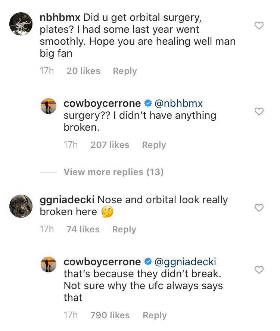Like cowboycerrone's reply about the ufc
Image resolution: width=280 pixels, height=331 pixels.
click(x=259, y=270)
